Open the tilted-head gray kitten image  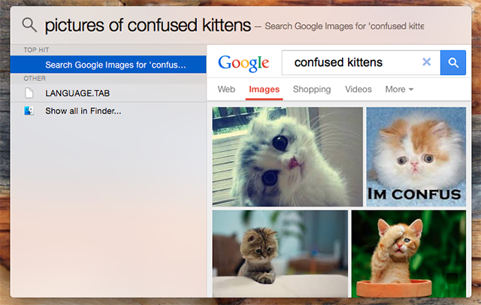pos(287,157)
